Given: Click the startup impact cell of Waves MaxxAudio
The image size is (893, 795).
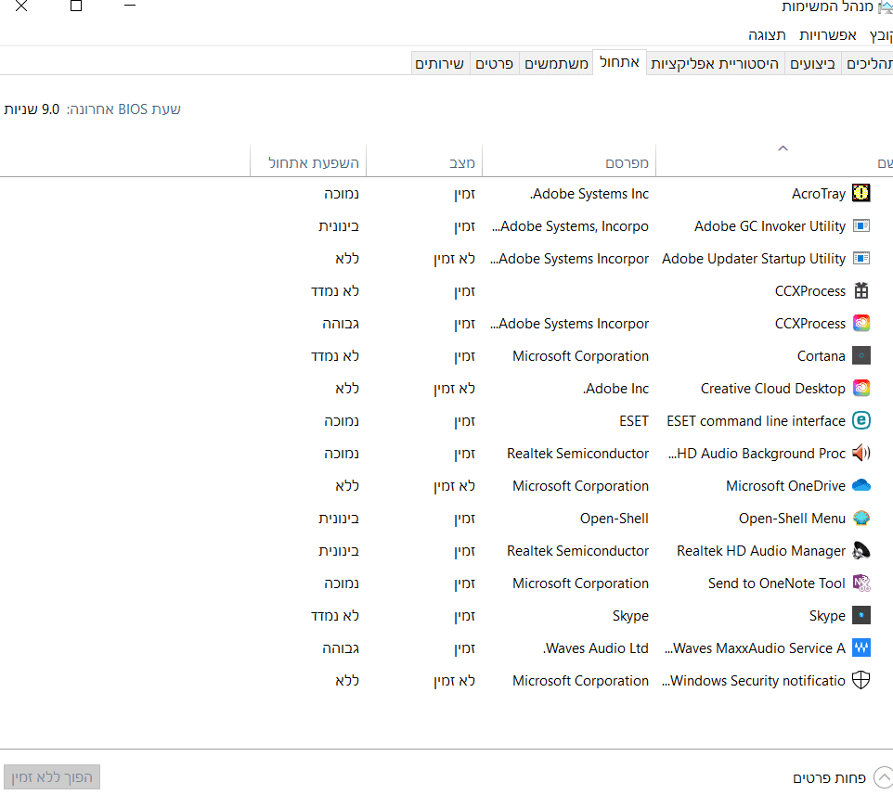Looking at the screenshot, I should pyautogui.click(x=341, y=648).
